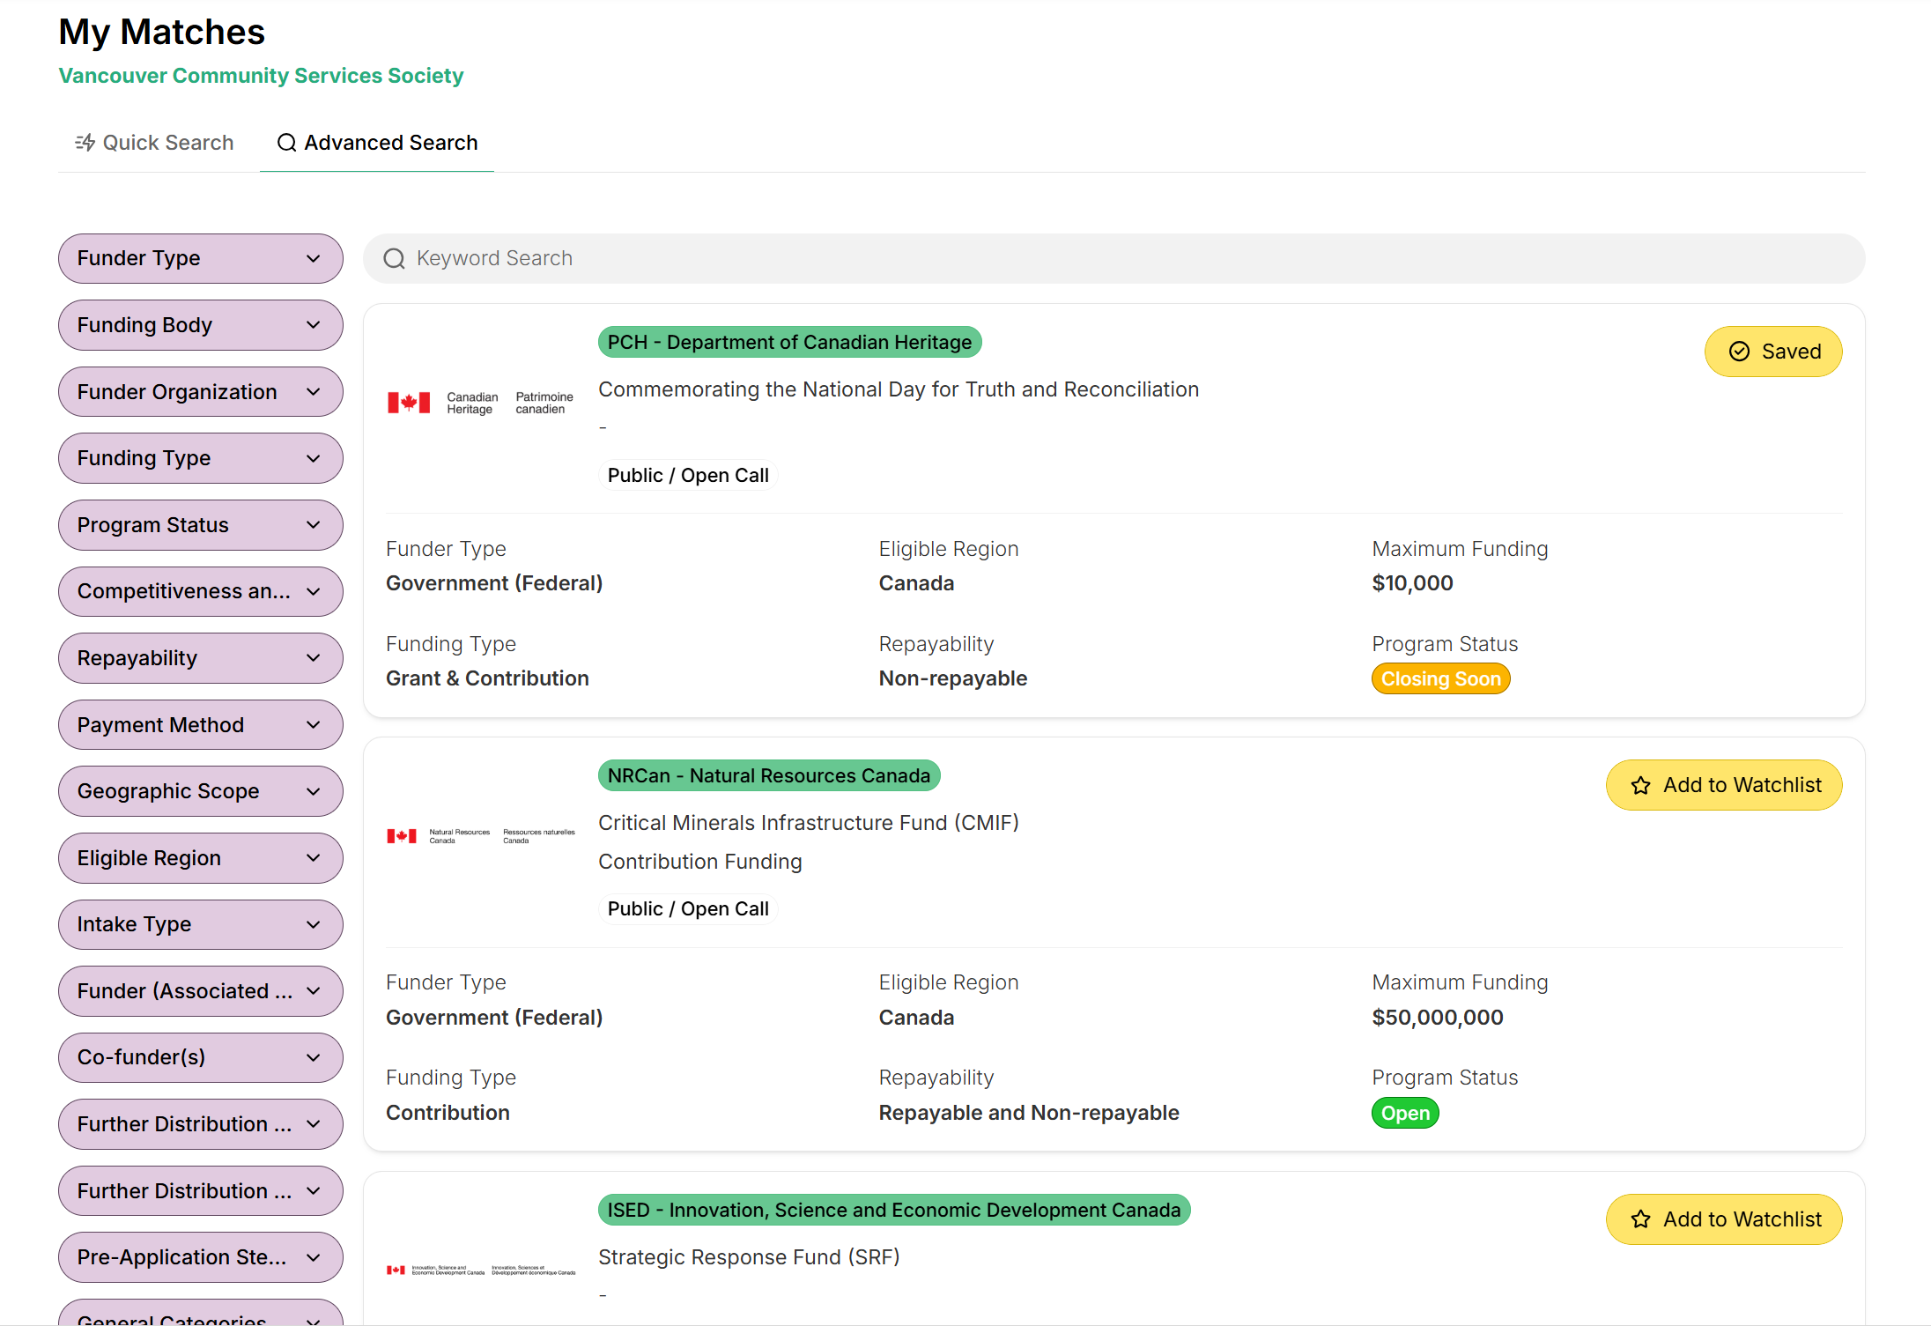Click the $50,000,000 maximum funding value
Viewport: 1931px width, 1326px height.
click(x=1438, y=1018)
